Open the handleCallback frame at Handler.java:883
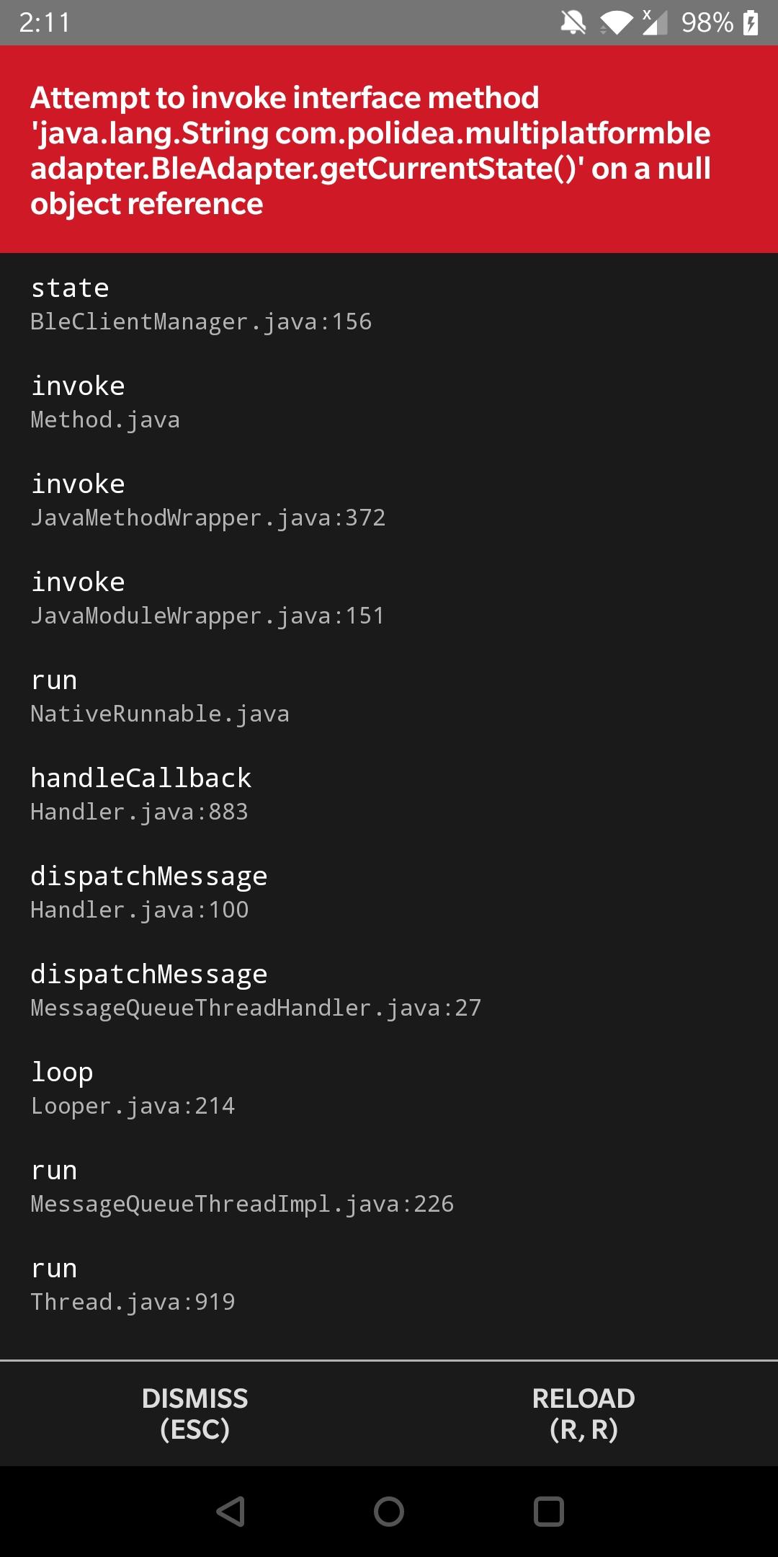 pos(140,793)
